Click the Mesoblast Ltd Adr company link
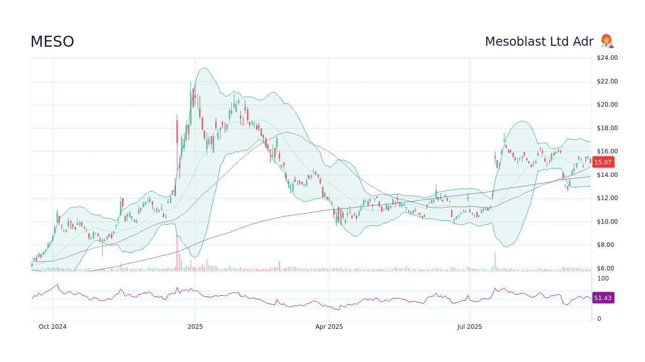This screenshot has width=645, height=362. pyautogui.click(x=539, y=42)
